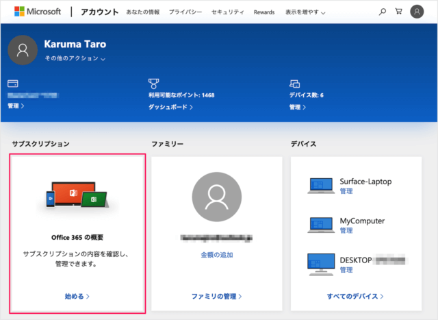Click ファミリの管理 link
This screenshot has height=320, width=438.
click(216, 296)
